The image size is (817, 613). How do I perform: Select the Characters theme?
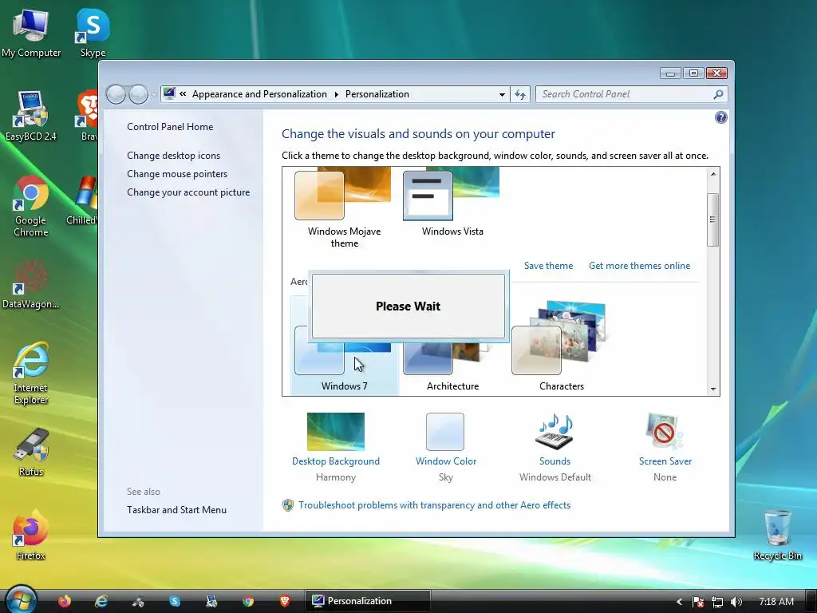click(561, 346)
